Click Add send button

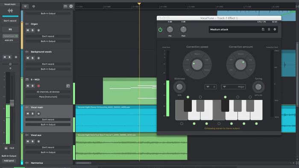[9, 161]
